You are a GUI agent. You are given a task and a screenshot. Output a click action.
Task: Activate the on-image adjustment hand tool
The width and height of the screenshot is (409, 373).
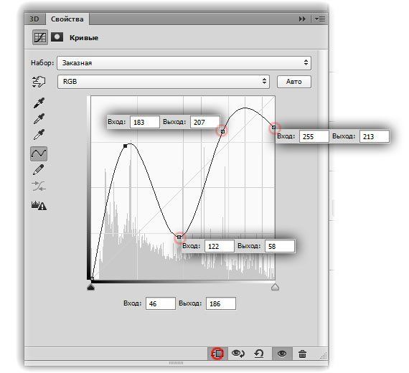click(x=39, y=82)
